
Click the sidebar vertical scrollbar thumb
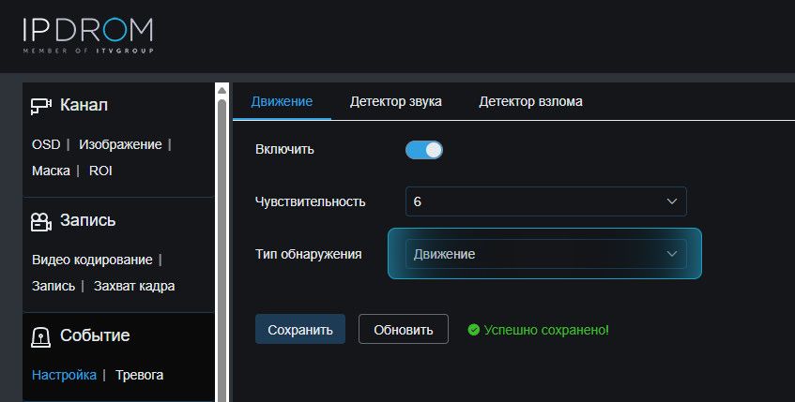222,250
